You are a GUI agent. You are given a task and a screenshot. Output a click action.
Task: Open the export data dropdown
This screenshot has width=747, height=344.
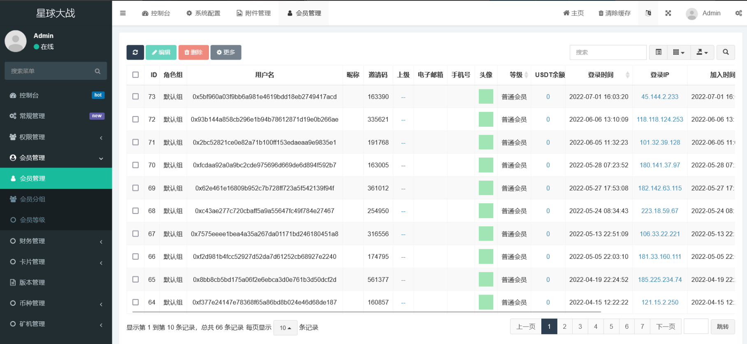(702, 52)
